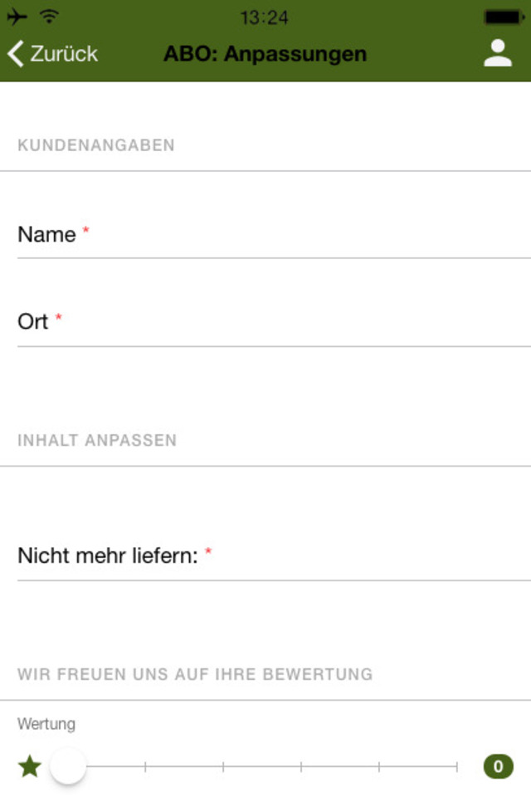Tap the ABO: Anpassungen title
531x797 pixels.
(265, 53)
